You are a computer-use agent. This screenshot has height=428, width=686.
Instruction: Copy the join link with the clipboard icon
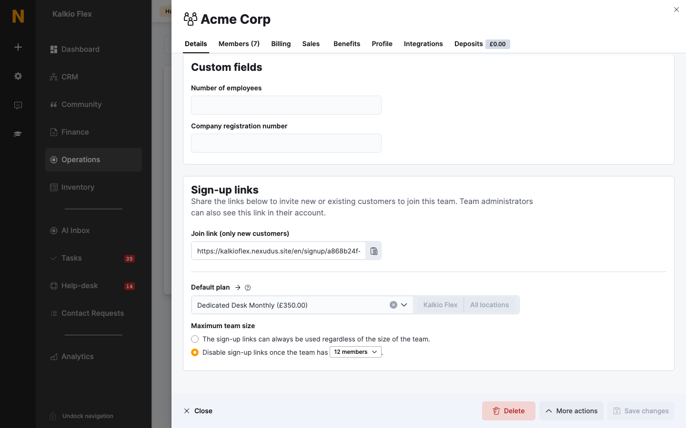point(374,251)
